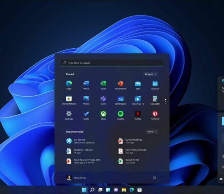Open Windows + Devices document
The width and height of the screenshot is (224, 194).
[x=79, y=151]
